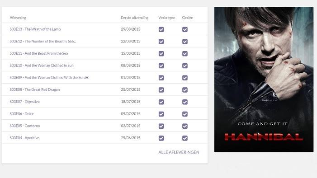Select episode S03E06 - Dolce
317x178 pixels.
pyautogui.click(x=22, y=114)
